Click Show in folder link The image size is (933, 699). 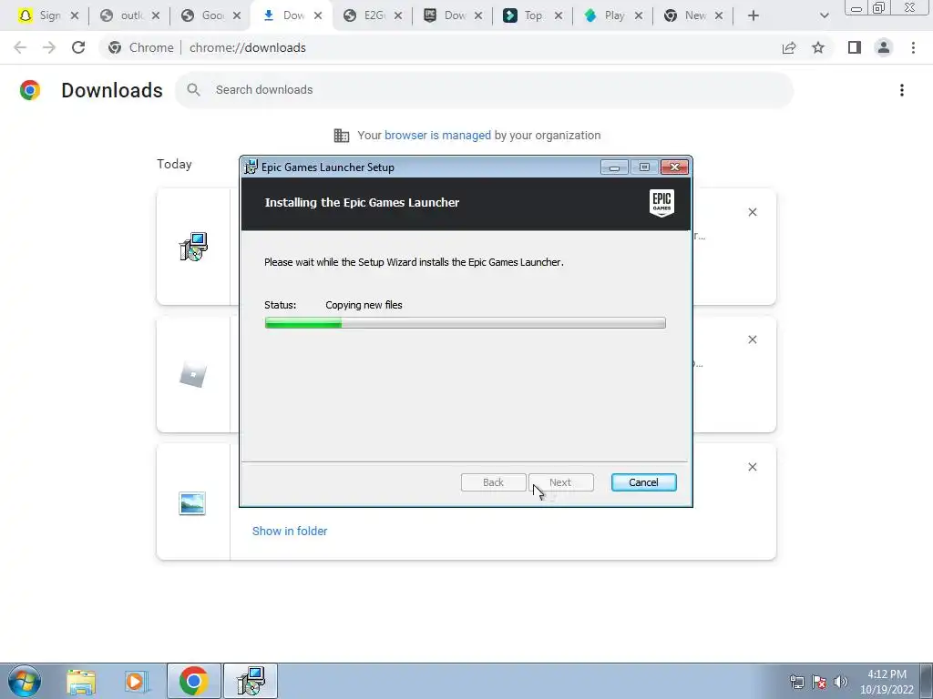[290, 531]
